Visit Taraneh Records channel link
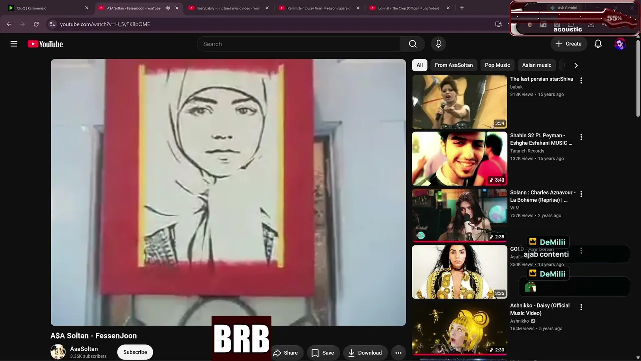Image resolution: width=641 pixels, height=361 pixels. 527,151
